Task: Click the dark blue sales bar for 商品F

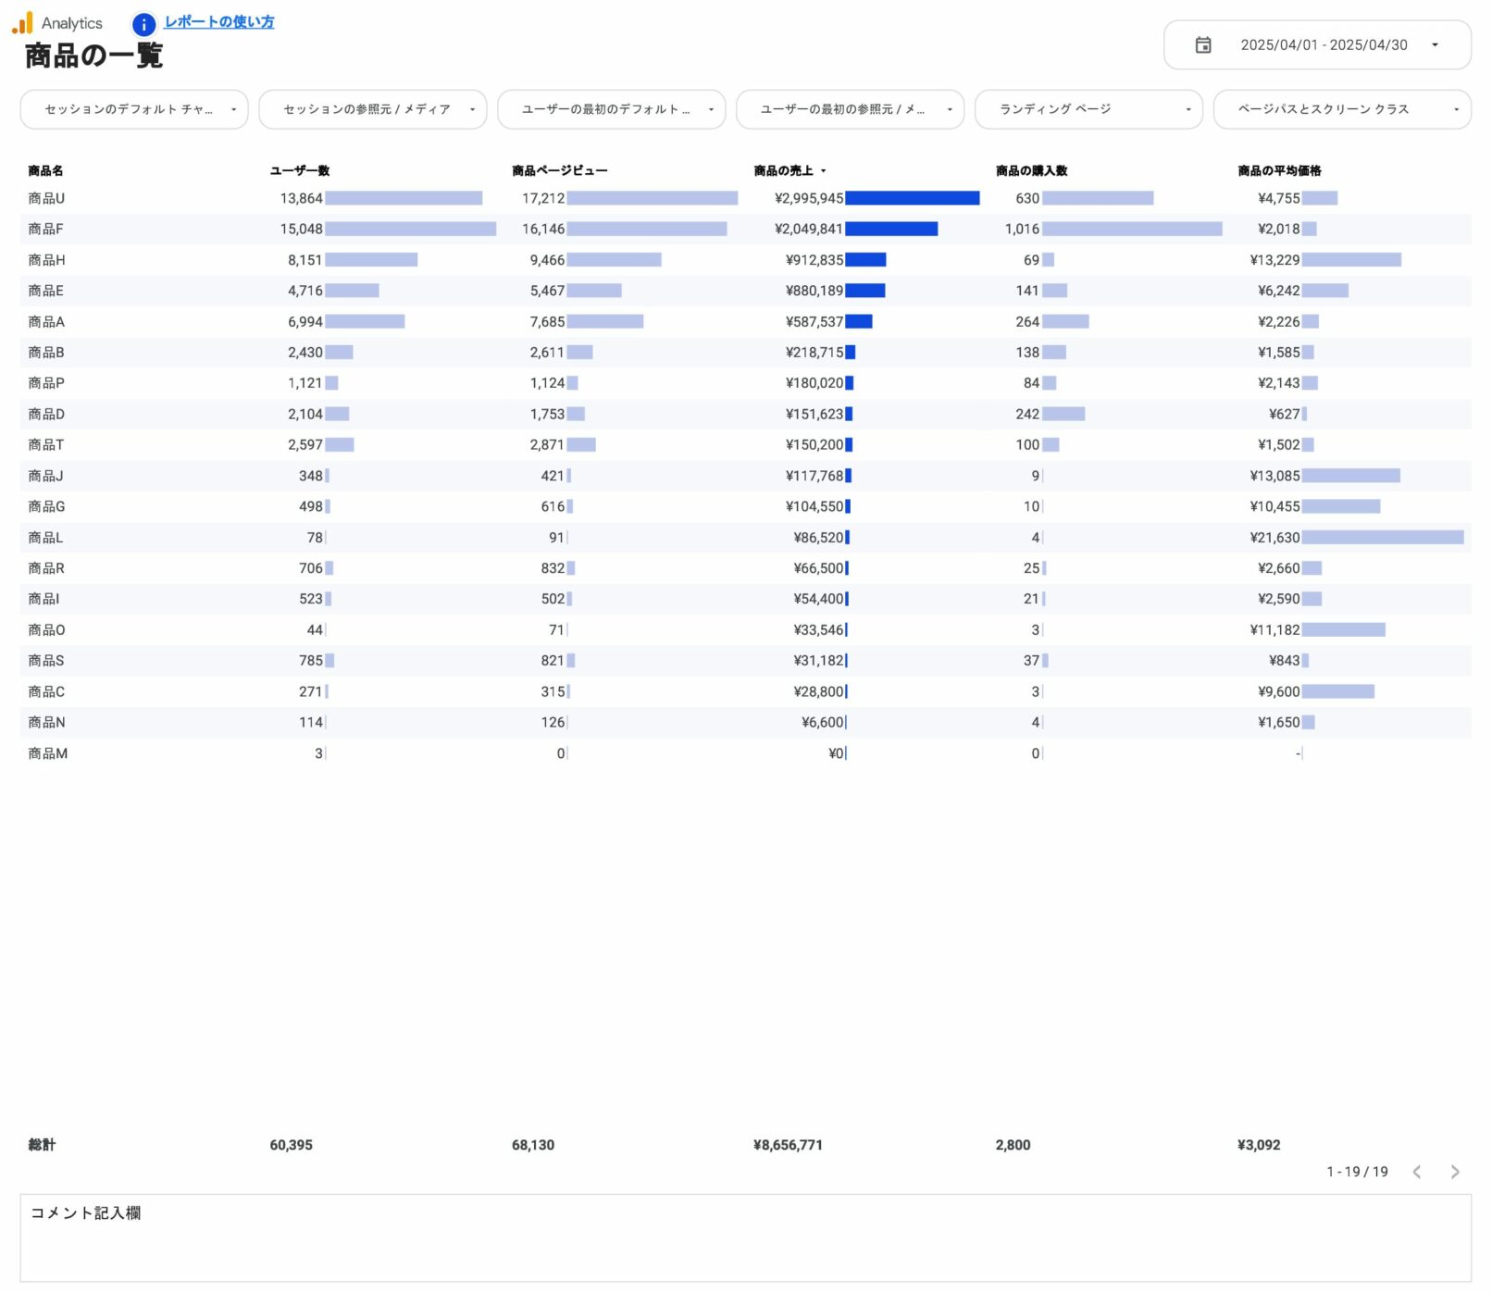Action: (890, 230)
